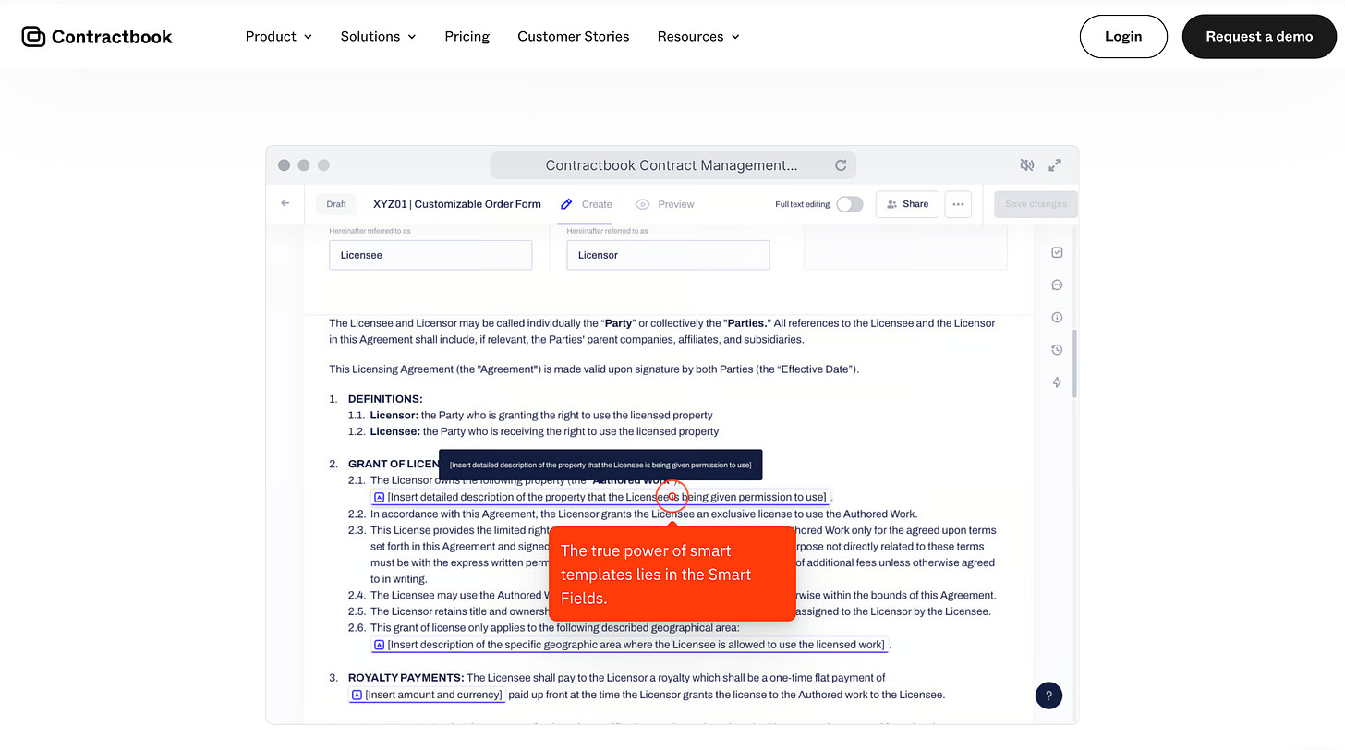Click the geographic area smart field
Image resolution: width=1345 pixels, height=750 pixels.
point(629,645)
